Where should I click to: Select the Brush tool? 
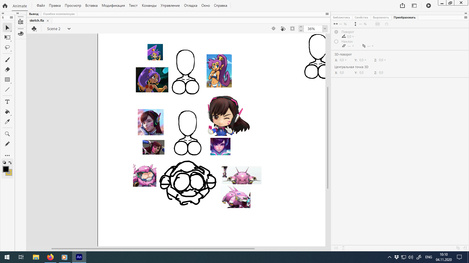(7, 60)
